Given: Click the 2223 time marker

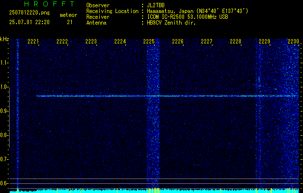Looking at the screenshot, I should [x=91, y=41].
